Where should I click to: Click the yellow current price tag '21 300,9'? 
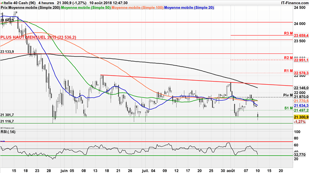click(301, 117)
